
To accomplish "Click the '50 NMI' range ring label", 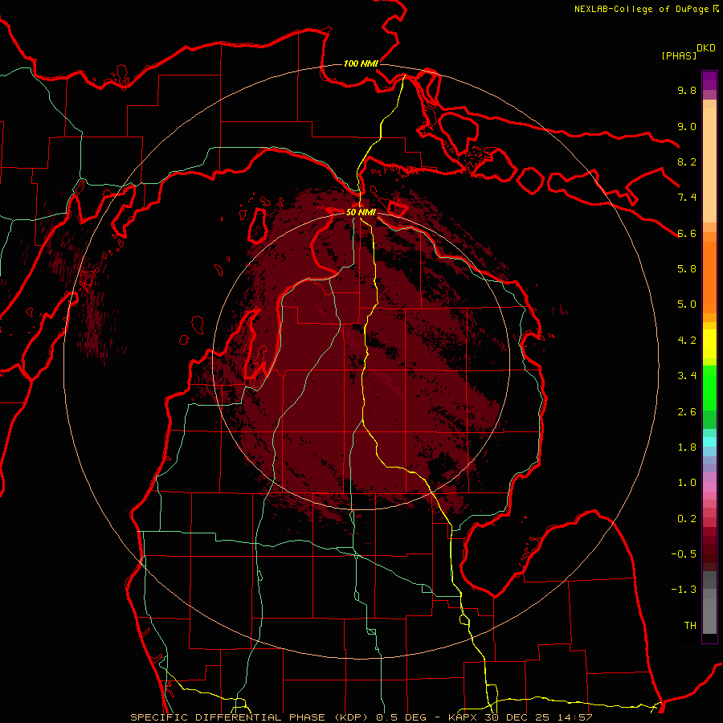I will point(361,212).
